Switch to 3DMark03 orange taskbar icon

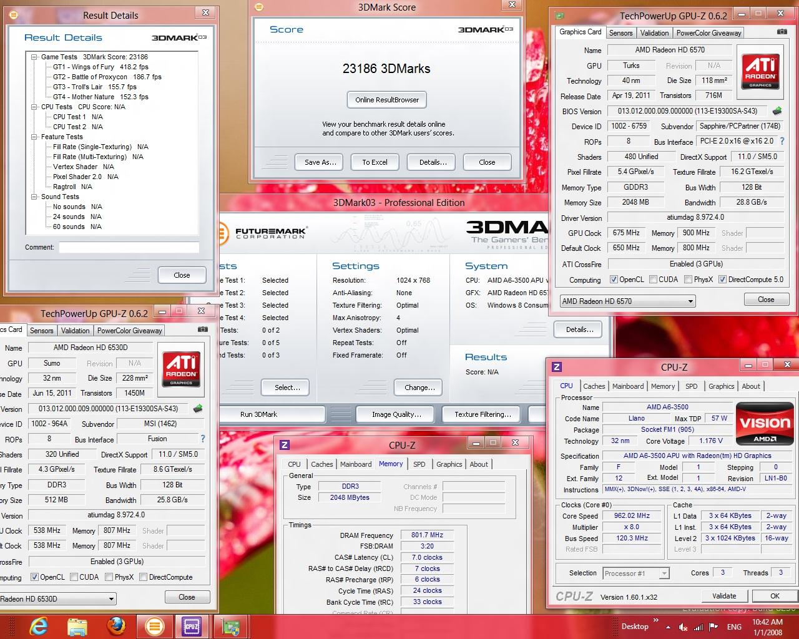point(154,626)
